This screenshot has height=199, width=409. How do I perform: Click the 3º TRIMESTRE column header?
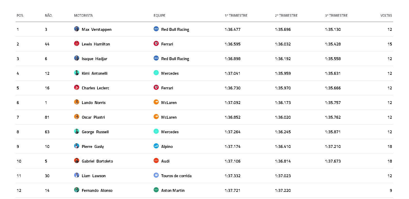pos(336,15)
